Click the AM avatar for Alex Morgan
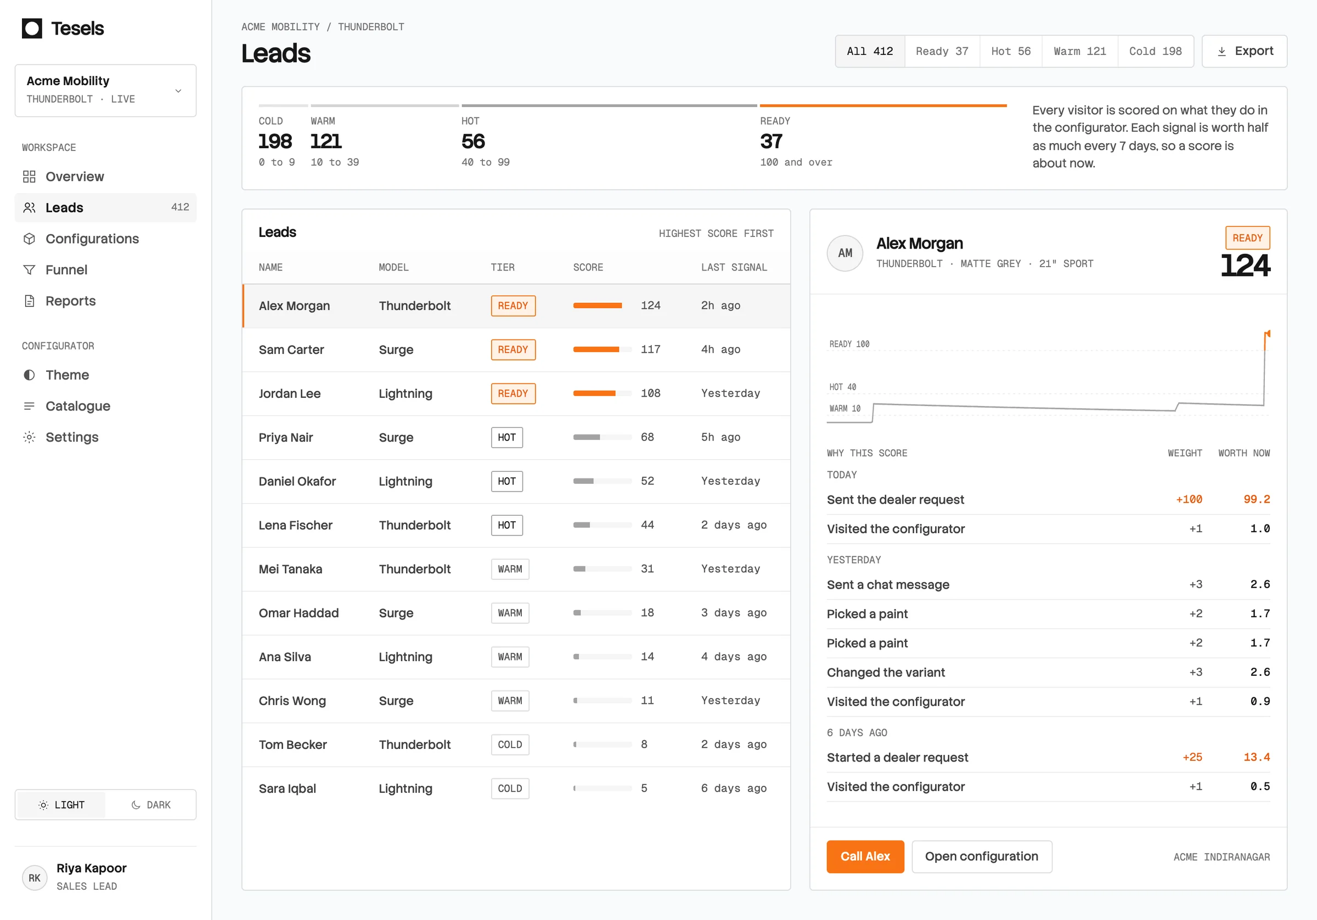Viewport: 1317px width, 920px height. coord(845,253)
